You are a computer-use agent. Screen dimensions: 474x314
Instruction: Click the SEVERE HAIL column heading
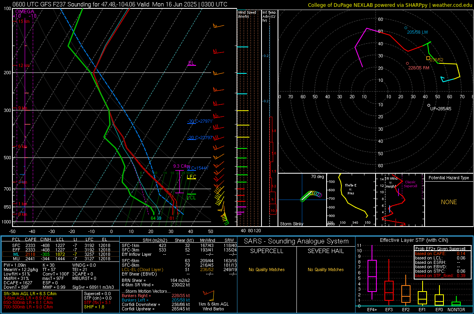[x=325, y=251]
